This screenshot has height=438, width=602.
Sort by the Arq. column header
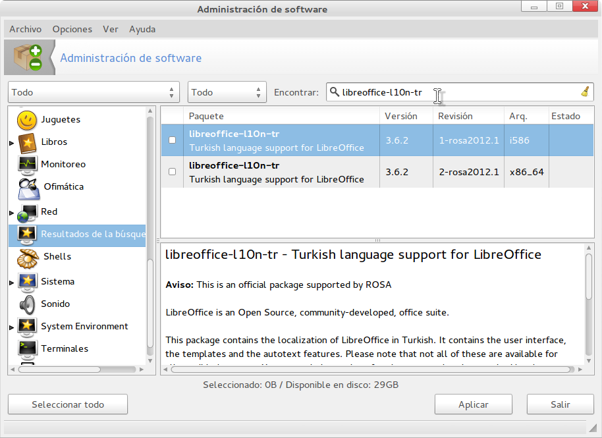[526, 116]
